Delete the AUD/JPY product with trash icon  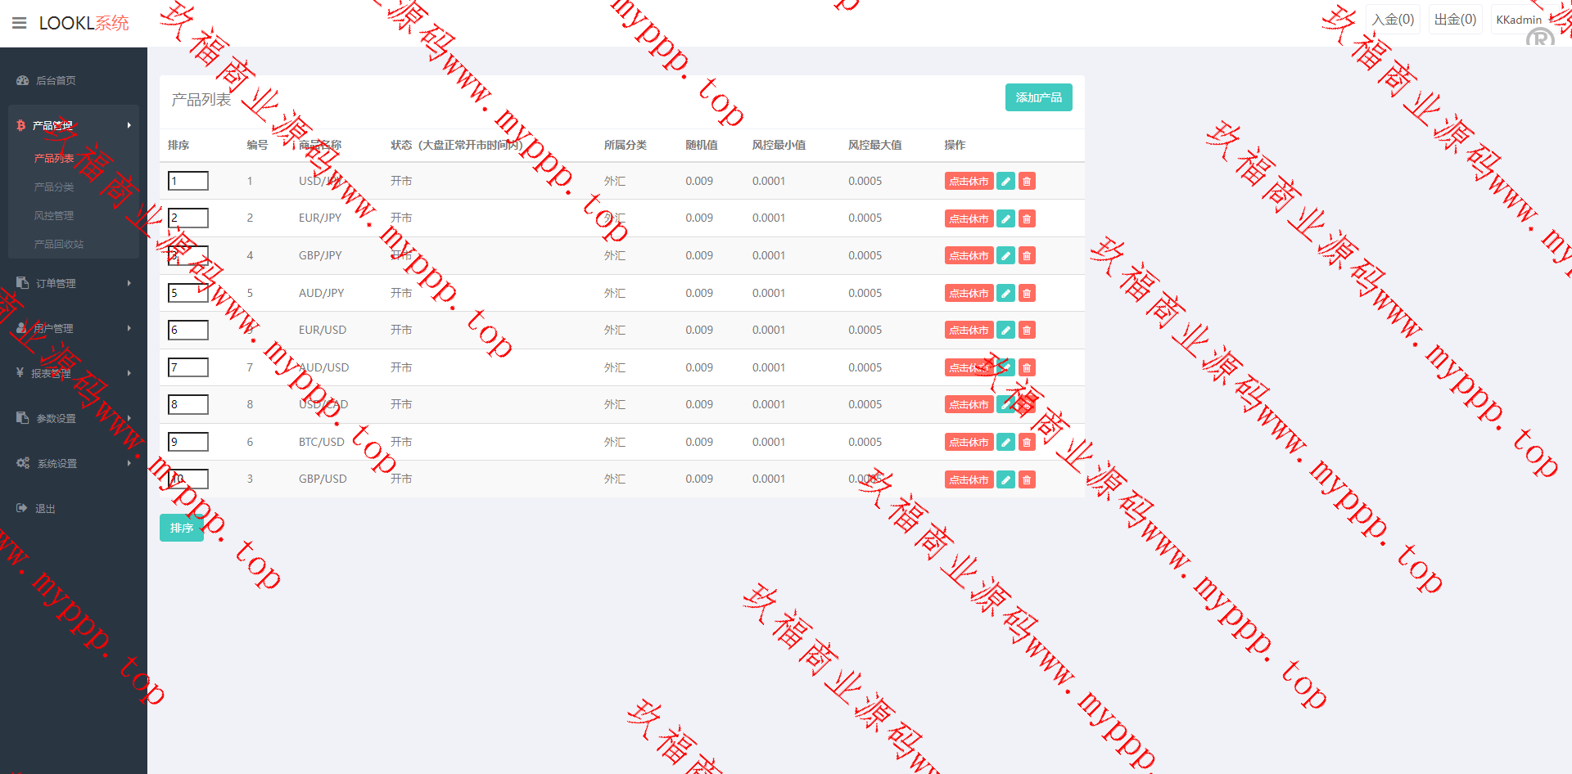1027,293
